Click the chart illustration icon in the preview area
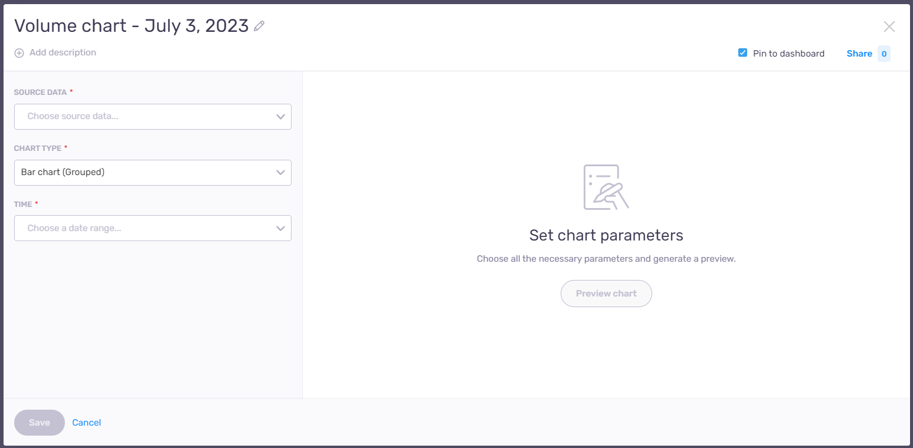This screenshot has width=913, height=448. point(605,186)
